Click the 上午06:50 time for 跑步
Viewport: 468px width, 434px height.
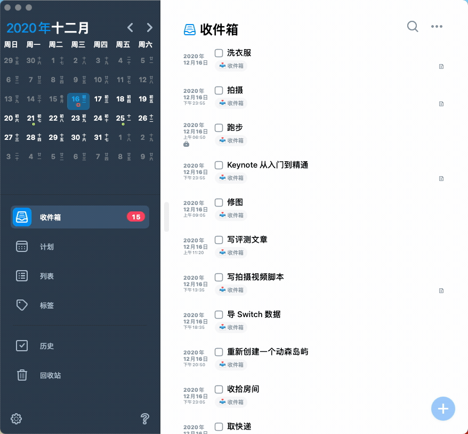pyautogui.click(x=195, y=138)
